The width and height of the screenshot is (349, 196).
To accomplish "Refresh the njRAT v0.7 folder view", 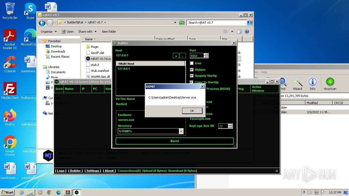I will (182, 23).
